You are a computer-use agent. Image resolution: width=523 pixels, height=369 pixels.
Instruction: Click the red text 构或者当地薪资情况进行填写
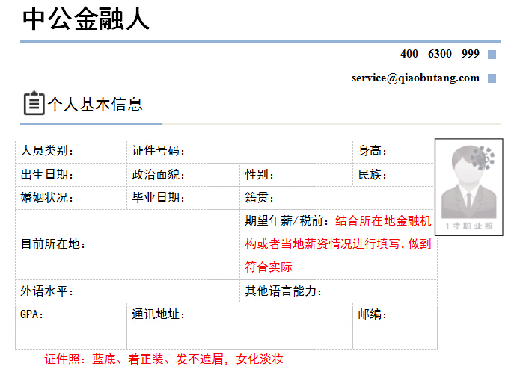click(322, 244)
